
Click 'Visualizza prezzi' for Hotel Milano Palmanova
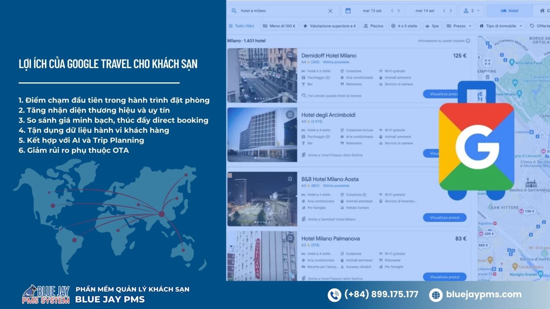pos(444,277)
